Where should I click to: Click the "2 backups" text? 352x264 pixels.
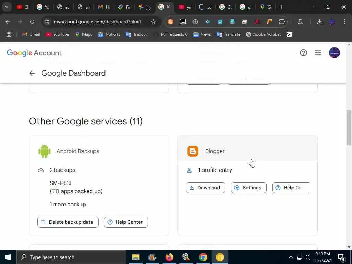[x=63, y=170]
